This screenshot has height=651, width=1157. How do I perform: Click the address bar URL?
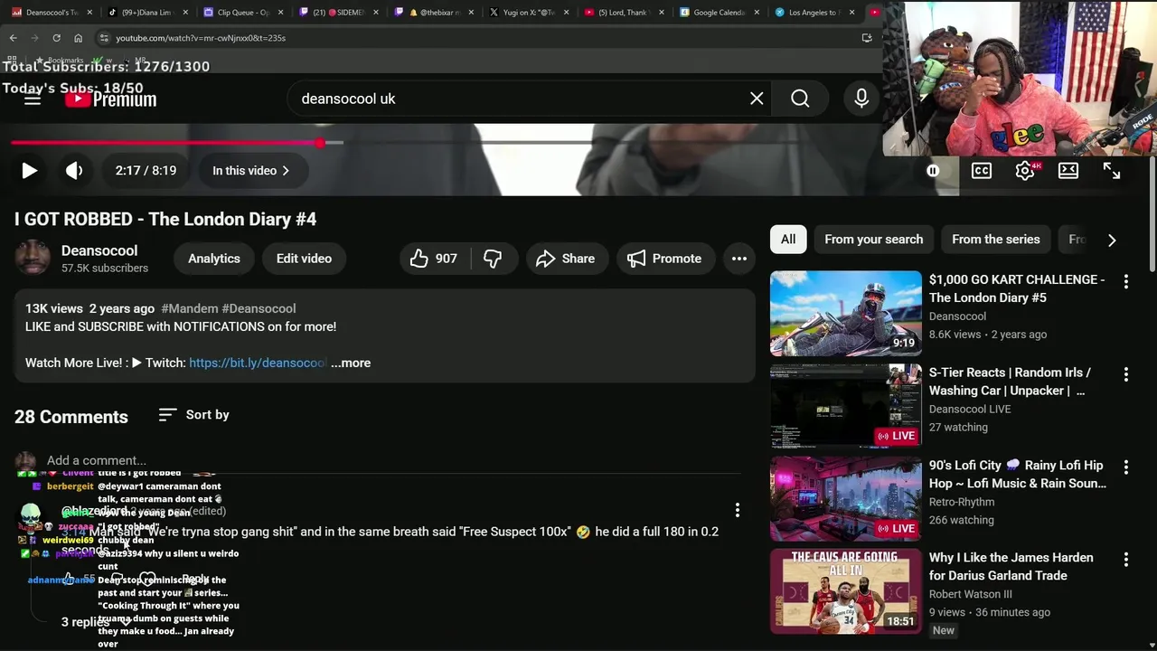tap(201, 38)
